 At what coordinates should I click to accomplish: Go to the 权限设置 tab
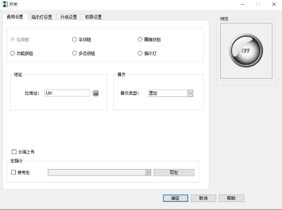click(93, 17)
